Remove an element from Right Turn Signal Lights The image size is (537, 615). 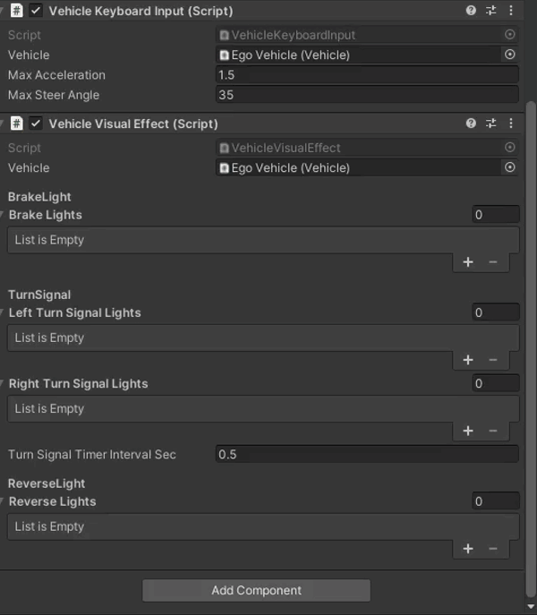493,431
